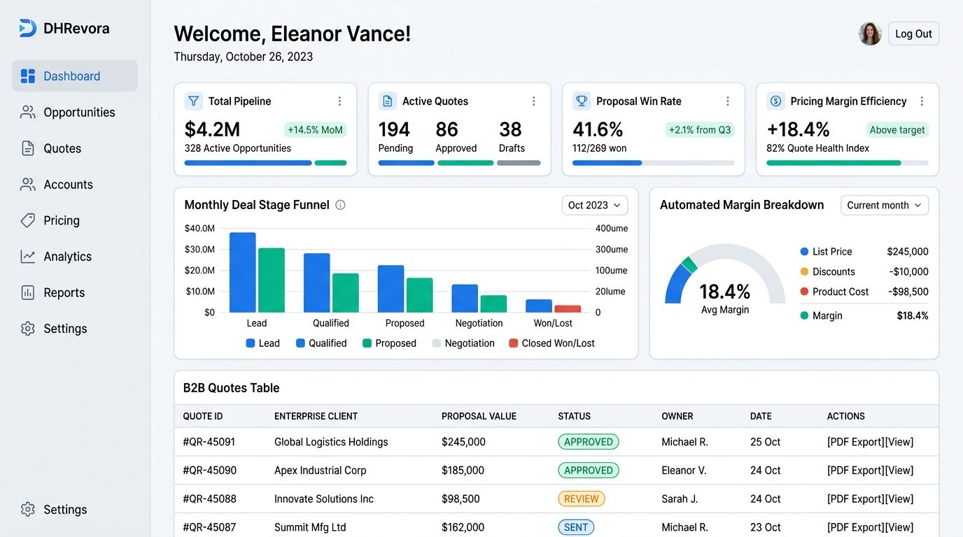Image resolution: width=963 pixels, height=537 pixels.
Task: Open Total Pipeline card options menu
Action: 339,101
